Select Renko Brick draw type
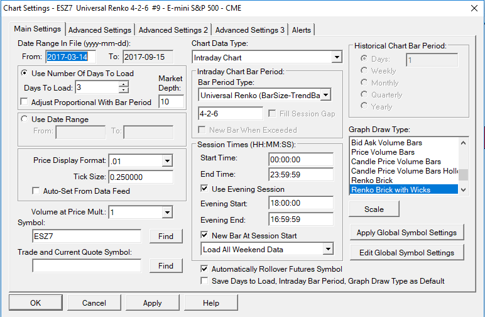This screenshot has height=317, width=485. [x=404, y=180]
